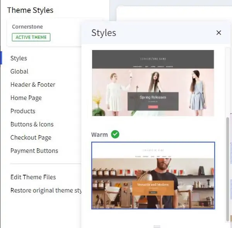Select the Warm style coffee shop thumbnail

coord(153,176)
